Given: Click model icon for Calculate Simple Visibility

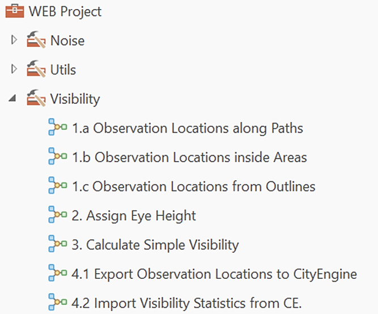Looking at the screenshot, I should 58,245.
